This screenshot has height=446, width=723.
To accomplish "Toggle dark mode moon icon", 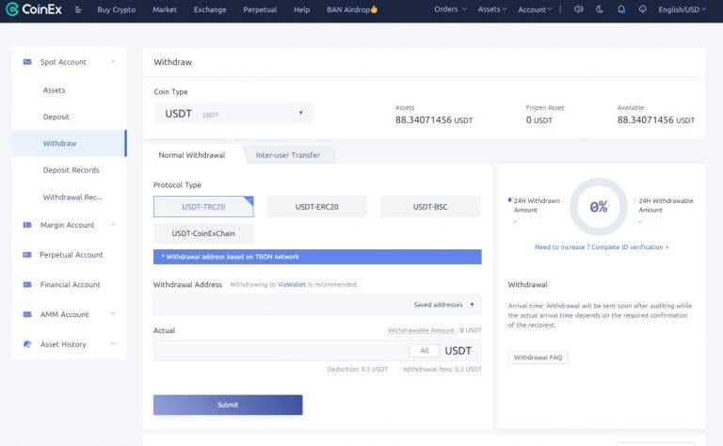I will tap(600, 9).
